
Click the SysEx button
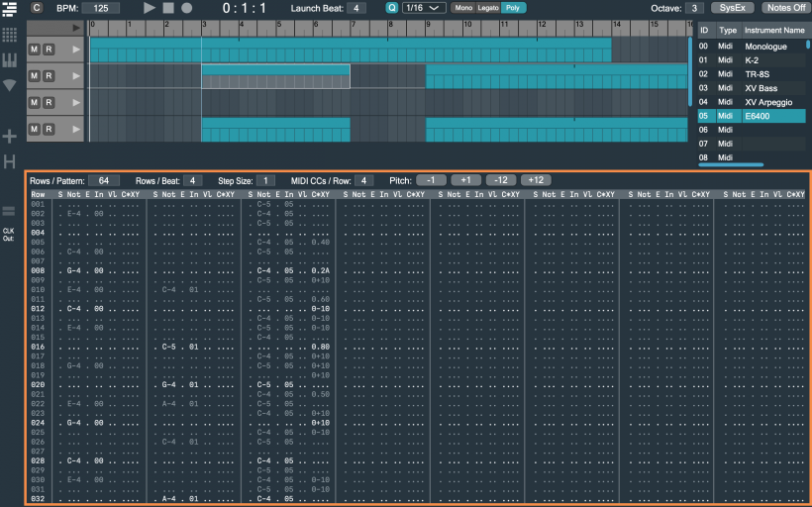pyautogui.click(x=732, y=8)
